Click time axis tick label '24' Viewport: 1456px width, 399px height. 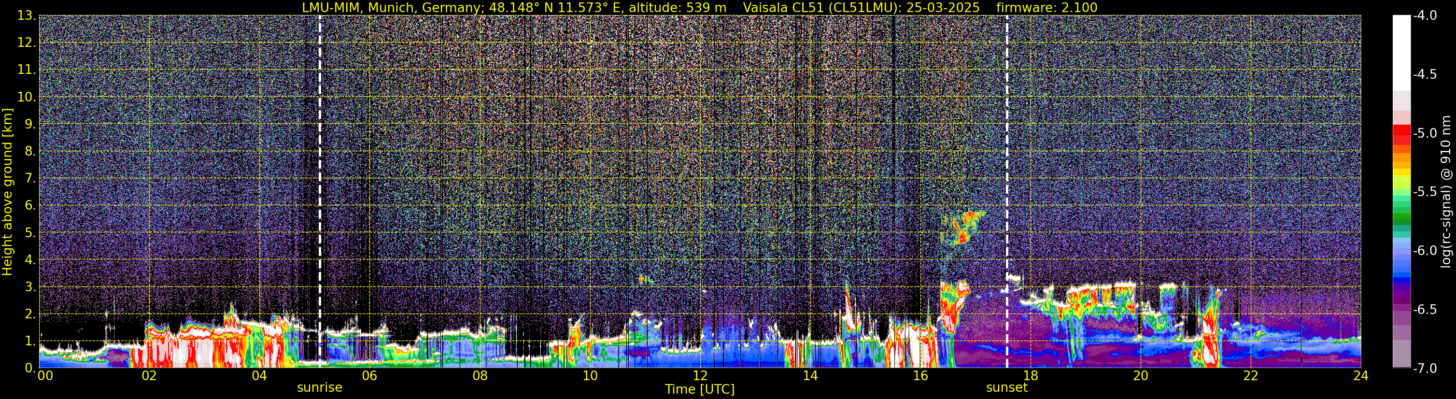(1361, 376)
